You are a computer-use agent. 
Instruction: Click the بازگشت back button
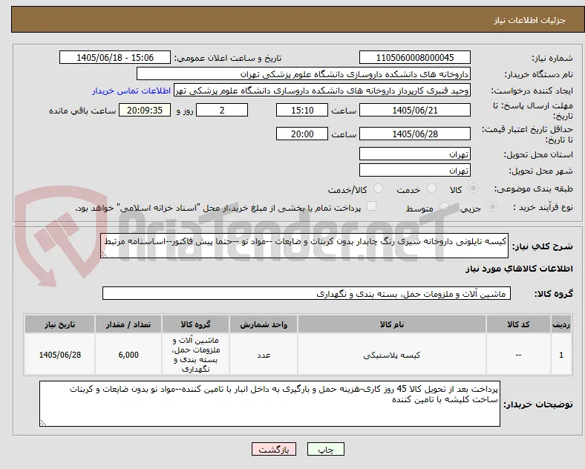click(274, 449)
